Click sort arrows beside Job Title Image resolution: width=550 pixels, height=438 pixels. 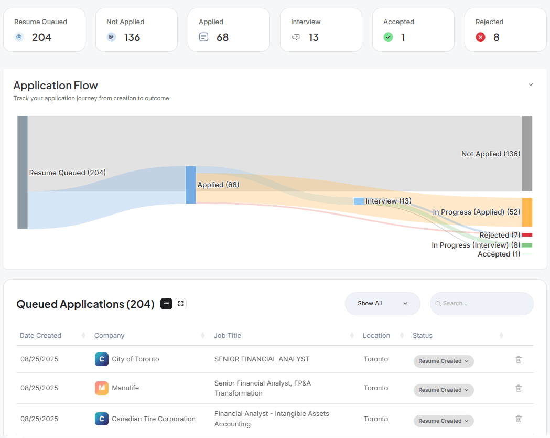352,336
